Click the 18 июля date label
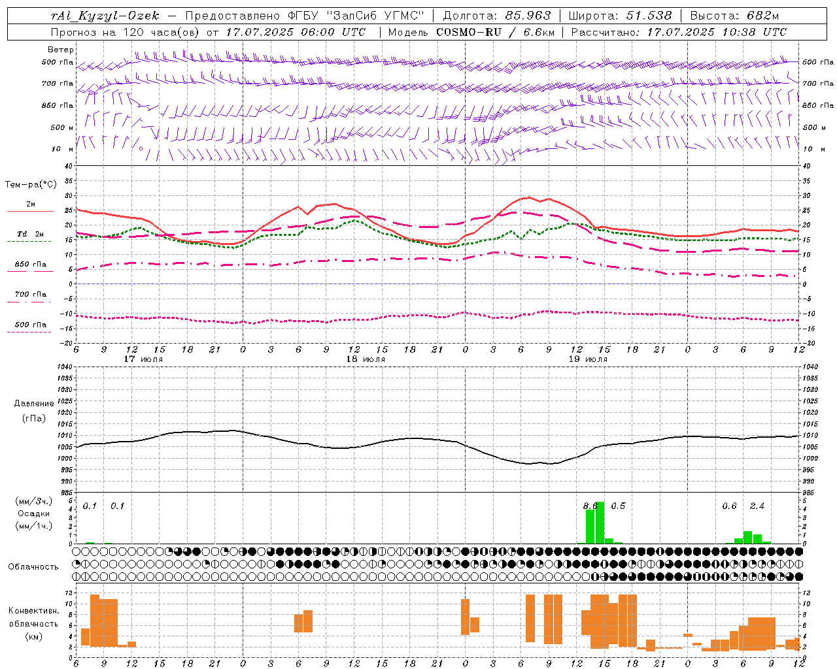The height and width of the screenshot is (669, 837). (366, 359)
